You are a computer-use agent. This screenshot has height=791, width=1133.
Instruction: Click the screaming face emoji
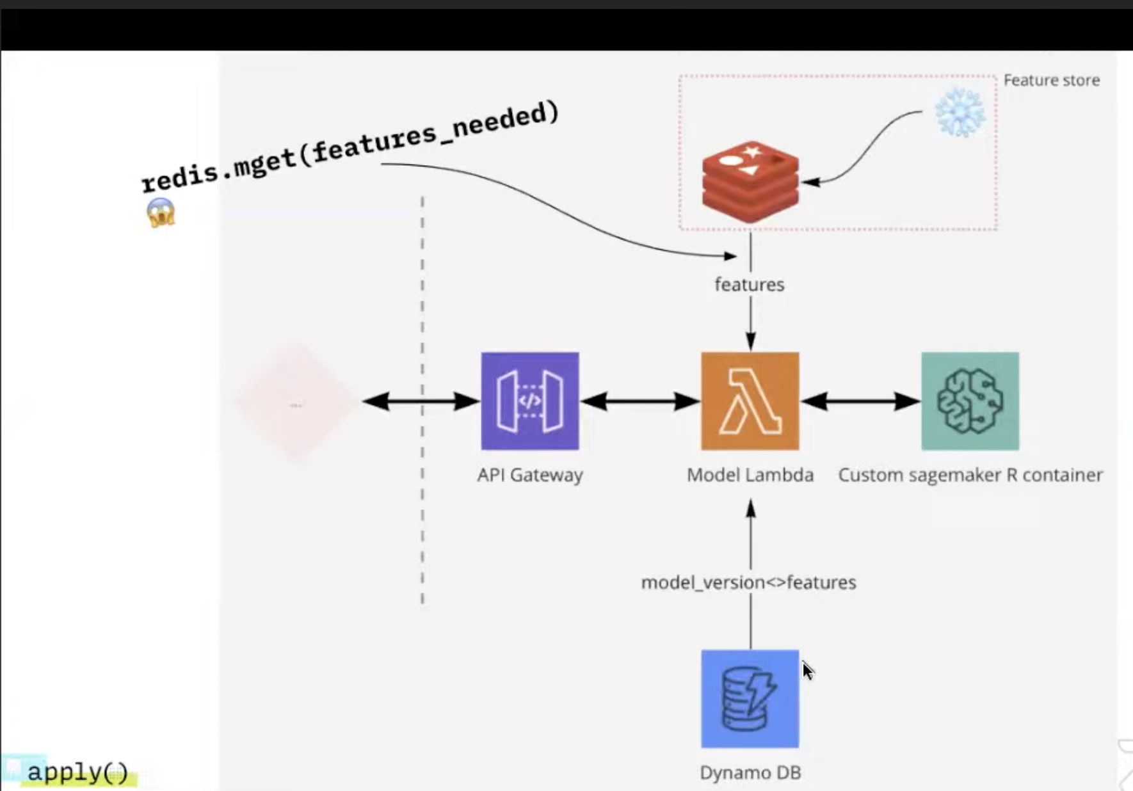(161, 212)
